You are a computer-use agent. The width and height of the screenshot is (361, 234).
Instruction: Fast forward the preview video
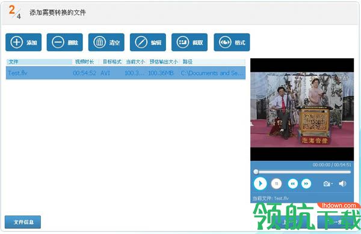(x=306, y=184)
